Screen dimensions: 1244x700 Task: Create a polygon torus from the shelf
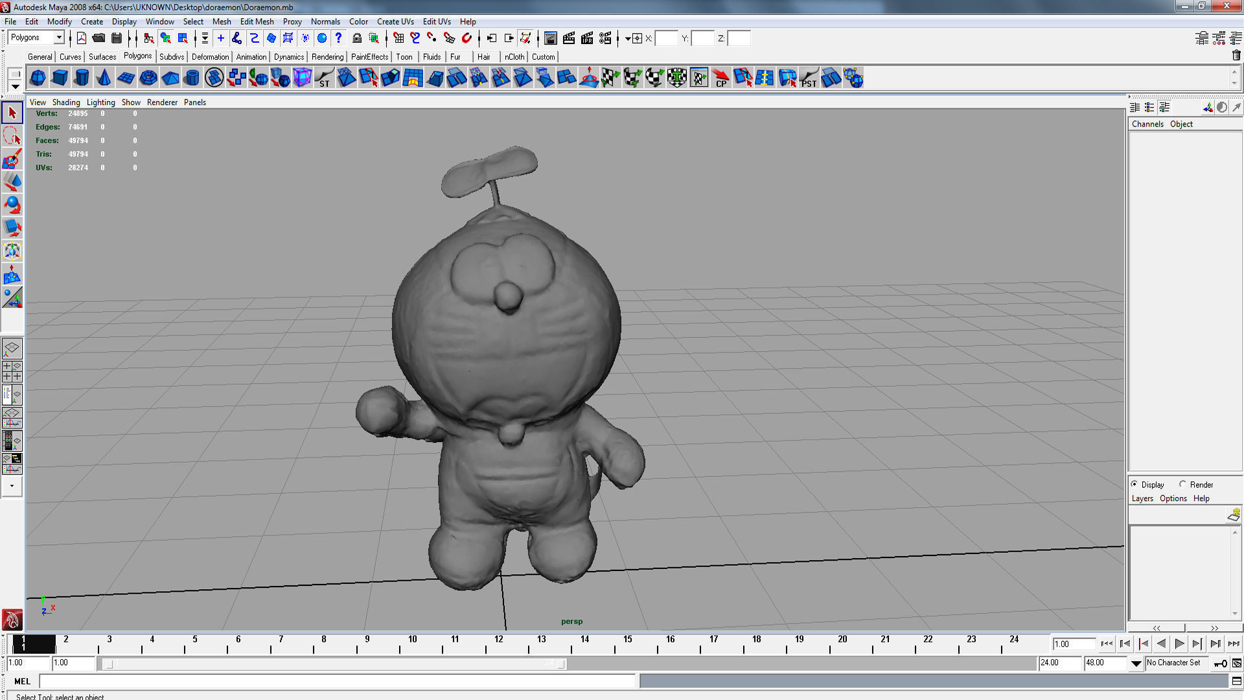coord(148,78)
